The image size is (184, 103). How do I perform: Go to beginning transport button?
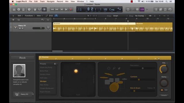(62, 9)
